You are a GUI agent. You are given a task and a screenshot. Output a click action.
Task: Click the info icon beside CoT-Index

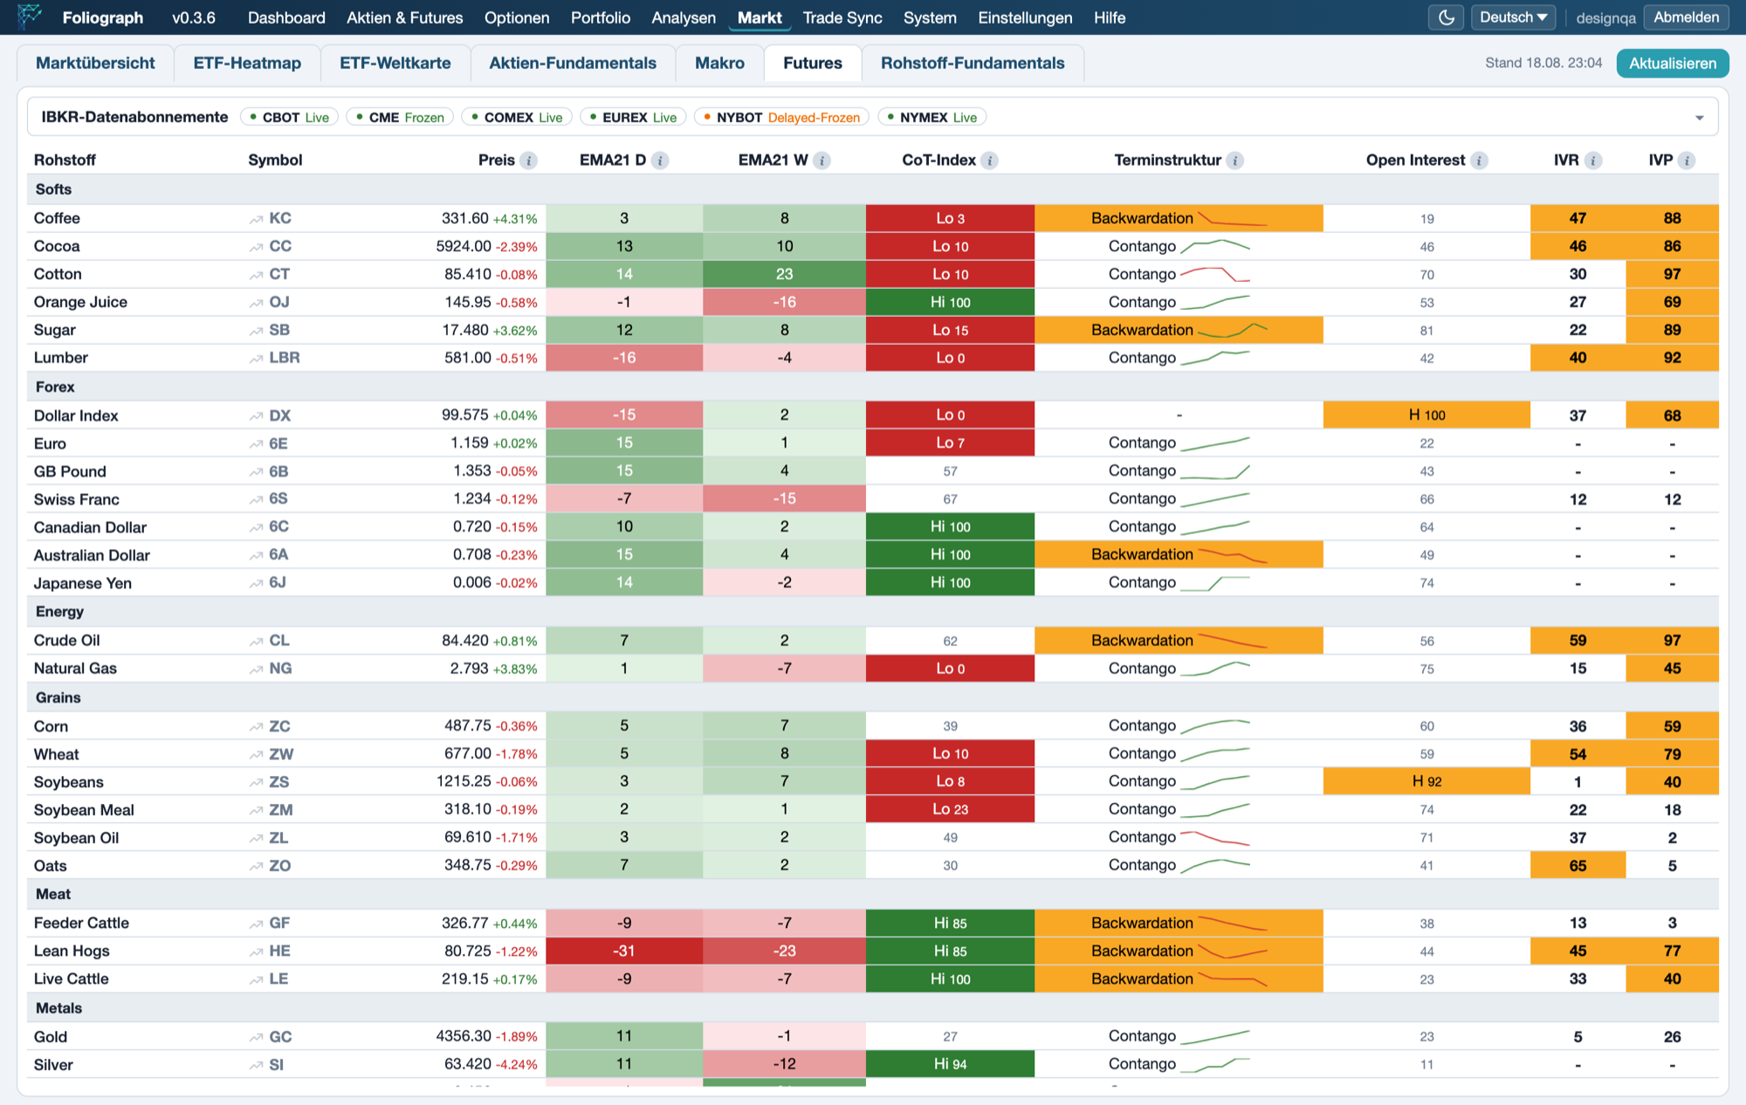[x=989, y=161]
